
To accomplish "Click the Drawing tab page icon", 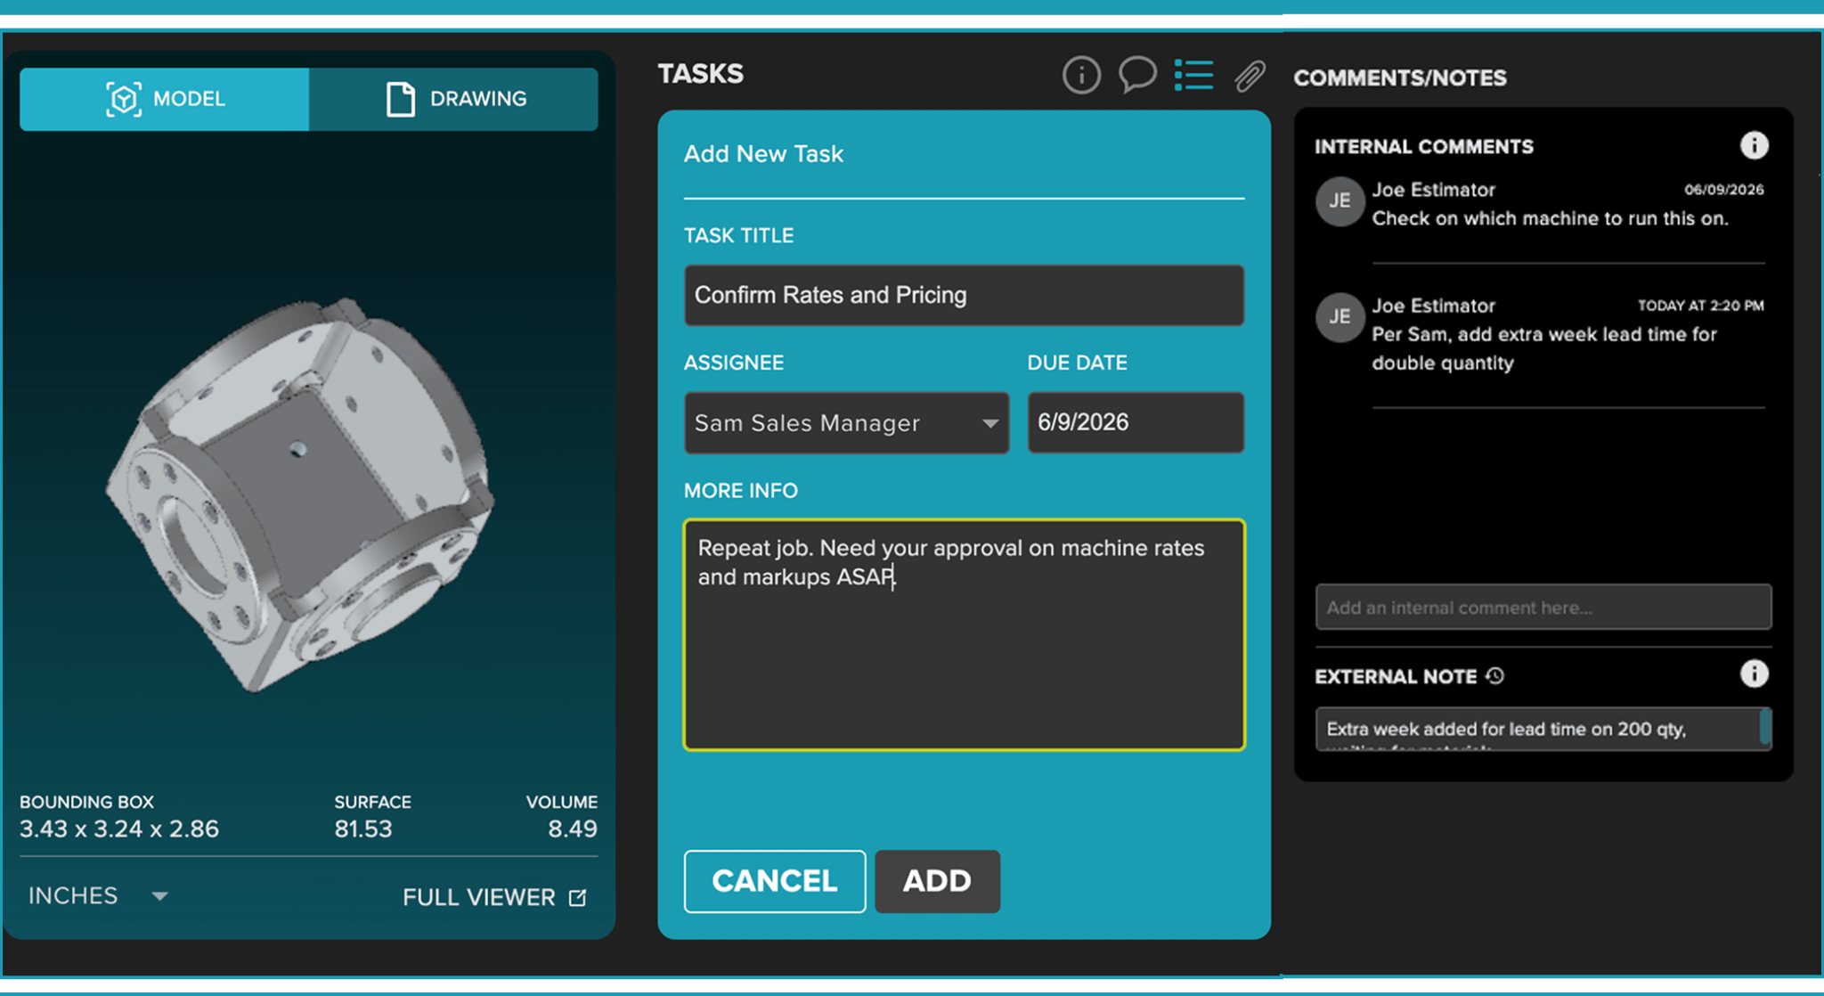I will pos(400,99).
